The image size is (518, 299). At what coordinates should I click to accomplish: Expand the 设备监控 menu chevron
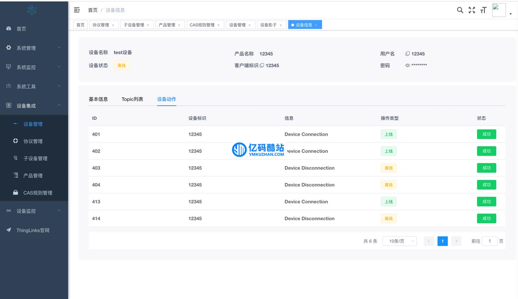pyautogui.click(x=59, y=210)
